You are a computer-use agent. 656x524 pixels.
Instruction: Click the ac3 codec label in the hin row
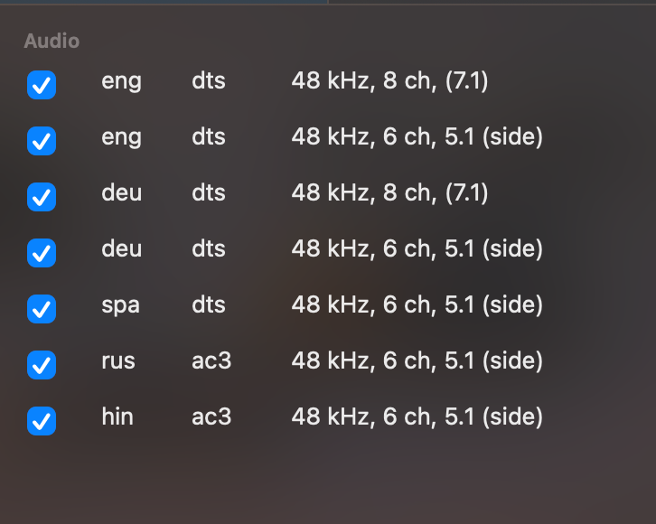(211, 416)
